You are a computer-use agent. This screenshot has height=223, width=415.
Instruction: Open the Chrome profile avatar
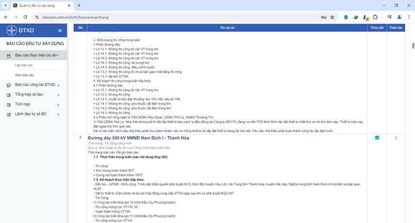coord(399,17)
